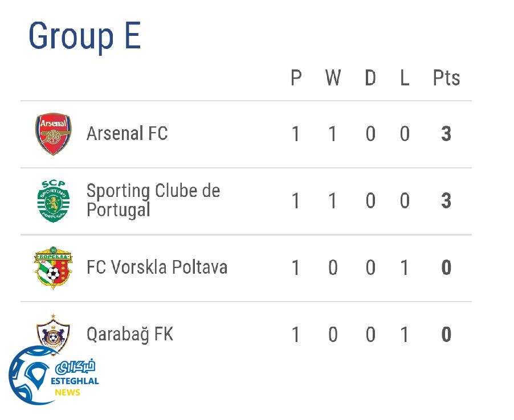Open Sporting Clube de Portugal team name
Image resolution: width=514 pixels, height=420 pixels.
point(153,200)
